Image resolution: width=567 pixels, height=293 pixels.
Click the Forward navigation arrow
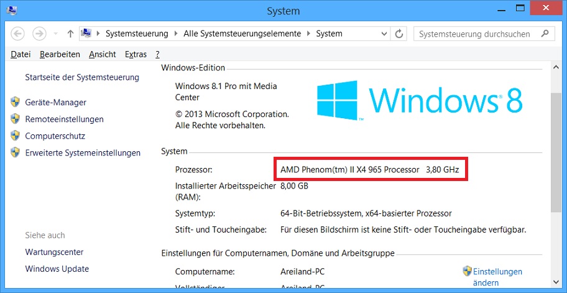[39, 34]
